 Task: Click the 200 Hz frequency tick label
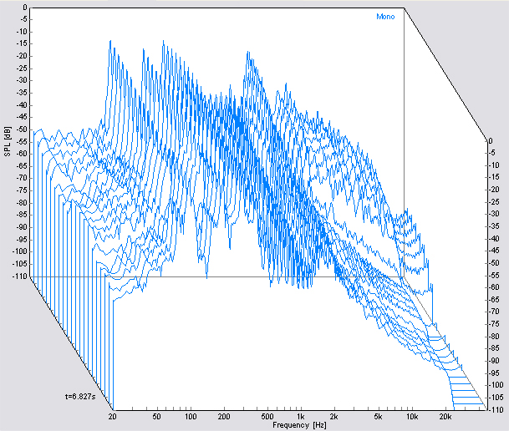point(224,417)
